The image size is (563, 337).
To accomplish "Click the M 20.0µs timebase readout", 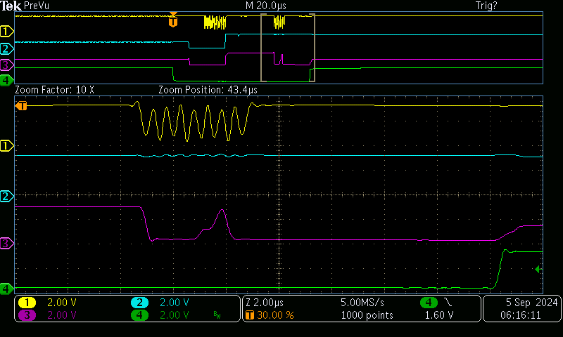I will click(x=266, y=6).
